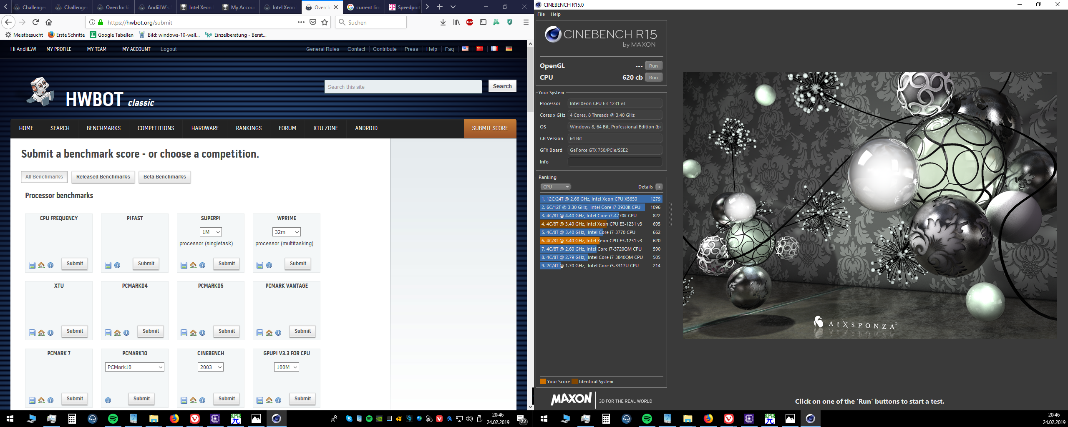Open RANKINGS in HWBOT navigation
Viewport: 1068px width, 427px height.
point(249,128)
